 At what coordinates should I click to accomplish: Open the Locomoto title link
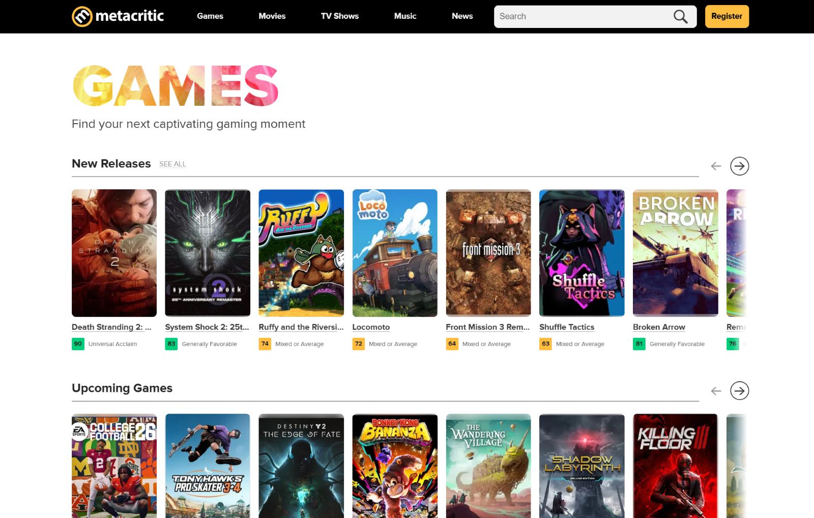tap(371, 327)
